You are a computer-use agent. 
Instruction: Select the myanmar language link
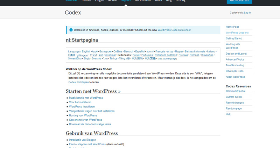coord(111,55)
